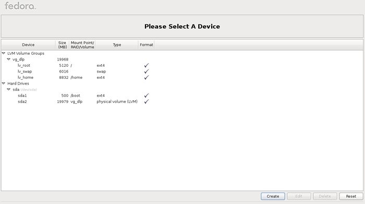This screenshot has width=365, height=204.
Task: Click the /home mount point cell
Action: click(x=76, y=77)
